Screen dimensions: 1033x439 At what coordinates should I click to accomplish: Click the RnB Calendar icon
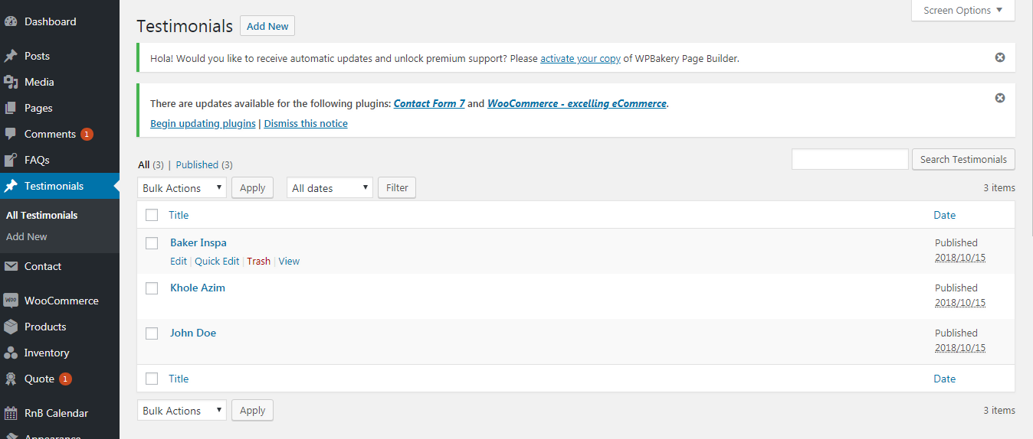11,413
